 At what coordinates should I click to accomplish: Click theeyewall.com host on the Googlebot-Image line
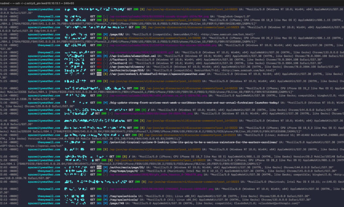click(48, 16)
